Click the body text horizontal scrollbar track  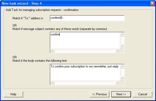85,83
